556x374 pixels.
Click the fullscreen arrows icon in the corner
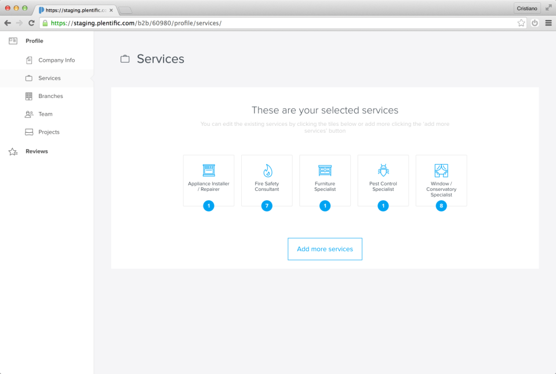[x=548, y=8]
